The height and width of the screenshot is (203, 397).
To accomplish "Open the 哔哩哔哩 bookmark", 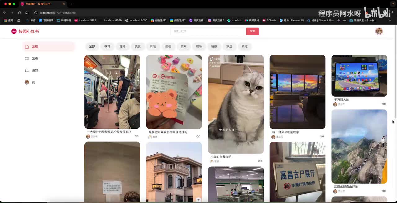I will point(64,20).
